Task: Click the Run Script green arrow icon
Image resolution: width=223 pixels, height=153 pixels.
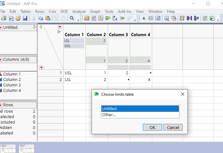Action: [212, 18]
